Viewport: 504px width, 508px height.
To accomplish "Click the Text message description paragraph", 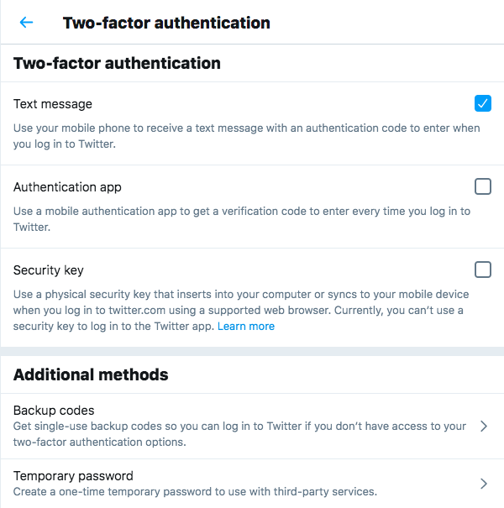I will click(x=247, y=136).
